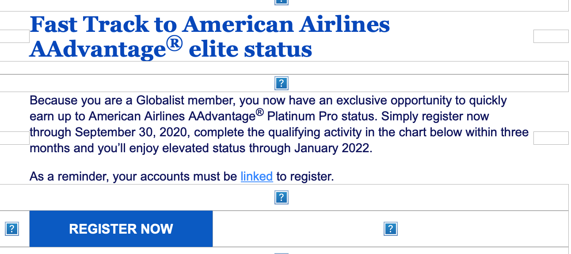Select the empty box right of the paragraph

click(x=551, y=138)
